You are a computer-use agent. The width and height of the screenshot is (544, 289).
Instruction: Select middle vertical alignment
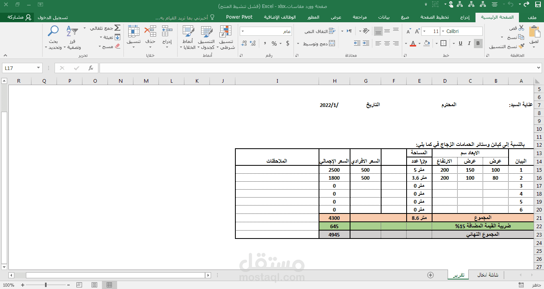(x=387, y=31)
